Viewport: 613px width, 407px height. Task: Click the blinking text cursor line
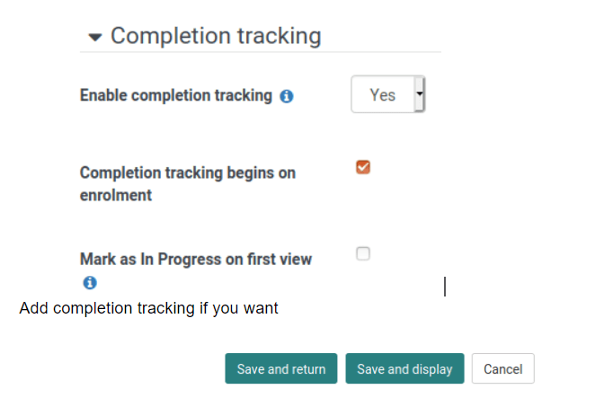[445, 287]
